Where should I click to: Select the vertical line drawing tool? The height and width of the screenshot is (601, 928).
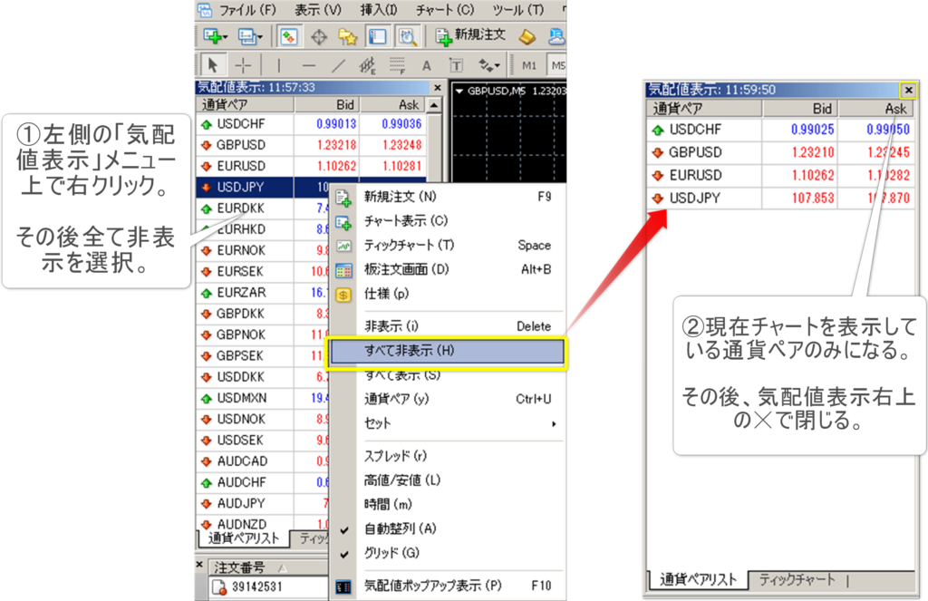tap(280, 65)
